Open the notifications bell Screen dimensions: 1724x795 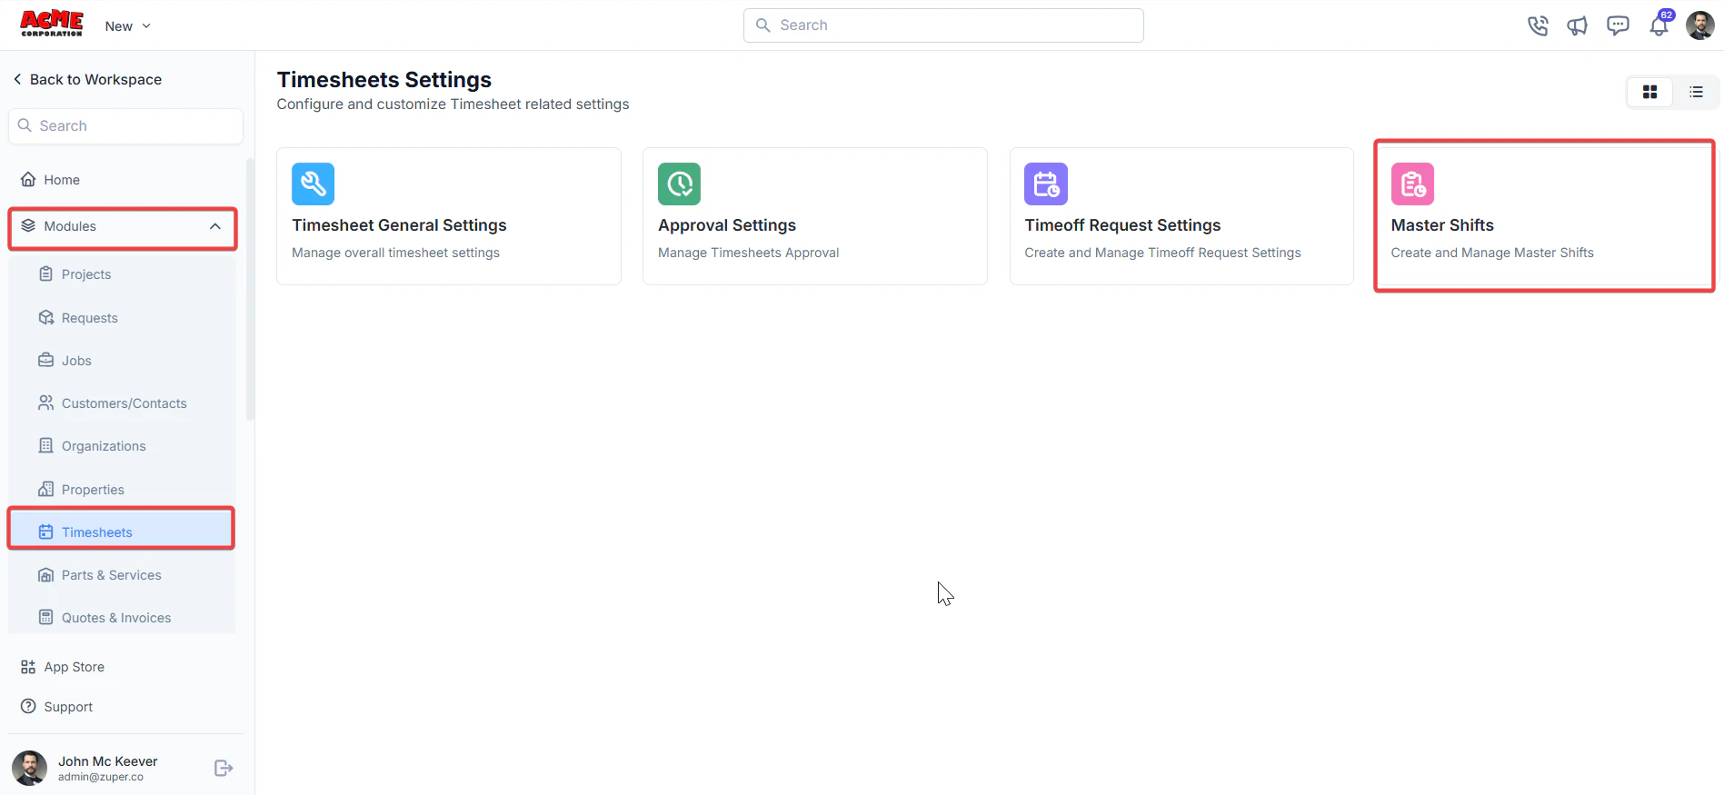tap(1659, 25)
